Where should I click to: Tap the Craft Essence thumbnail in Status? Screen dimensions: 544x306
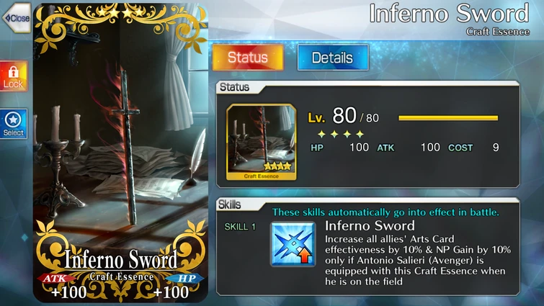coord(261,142)
